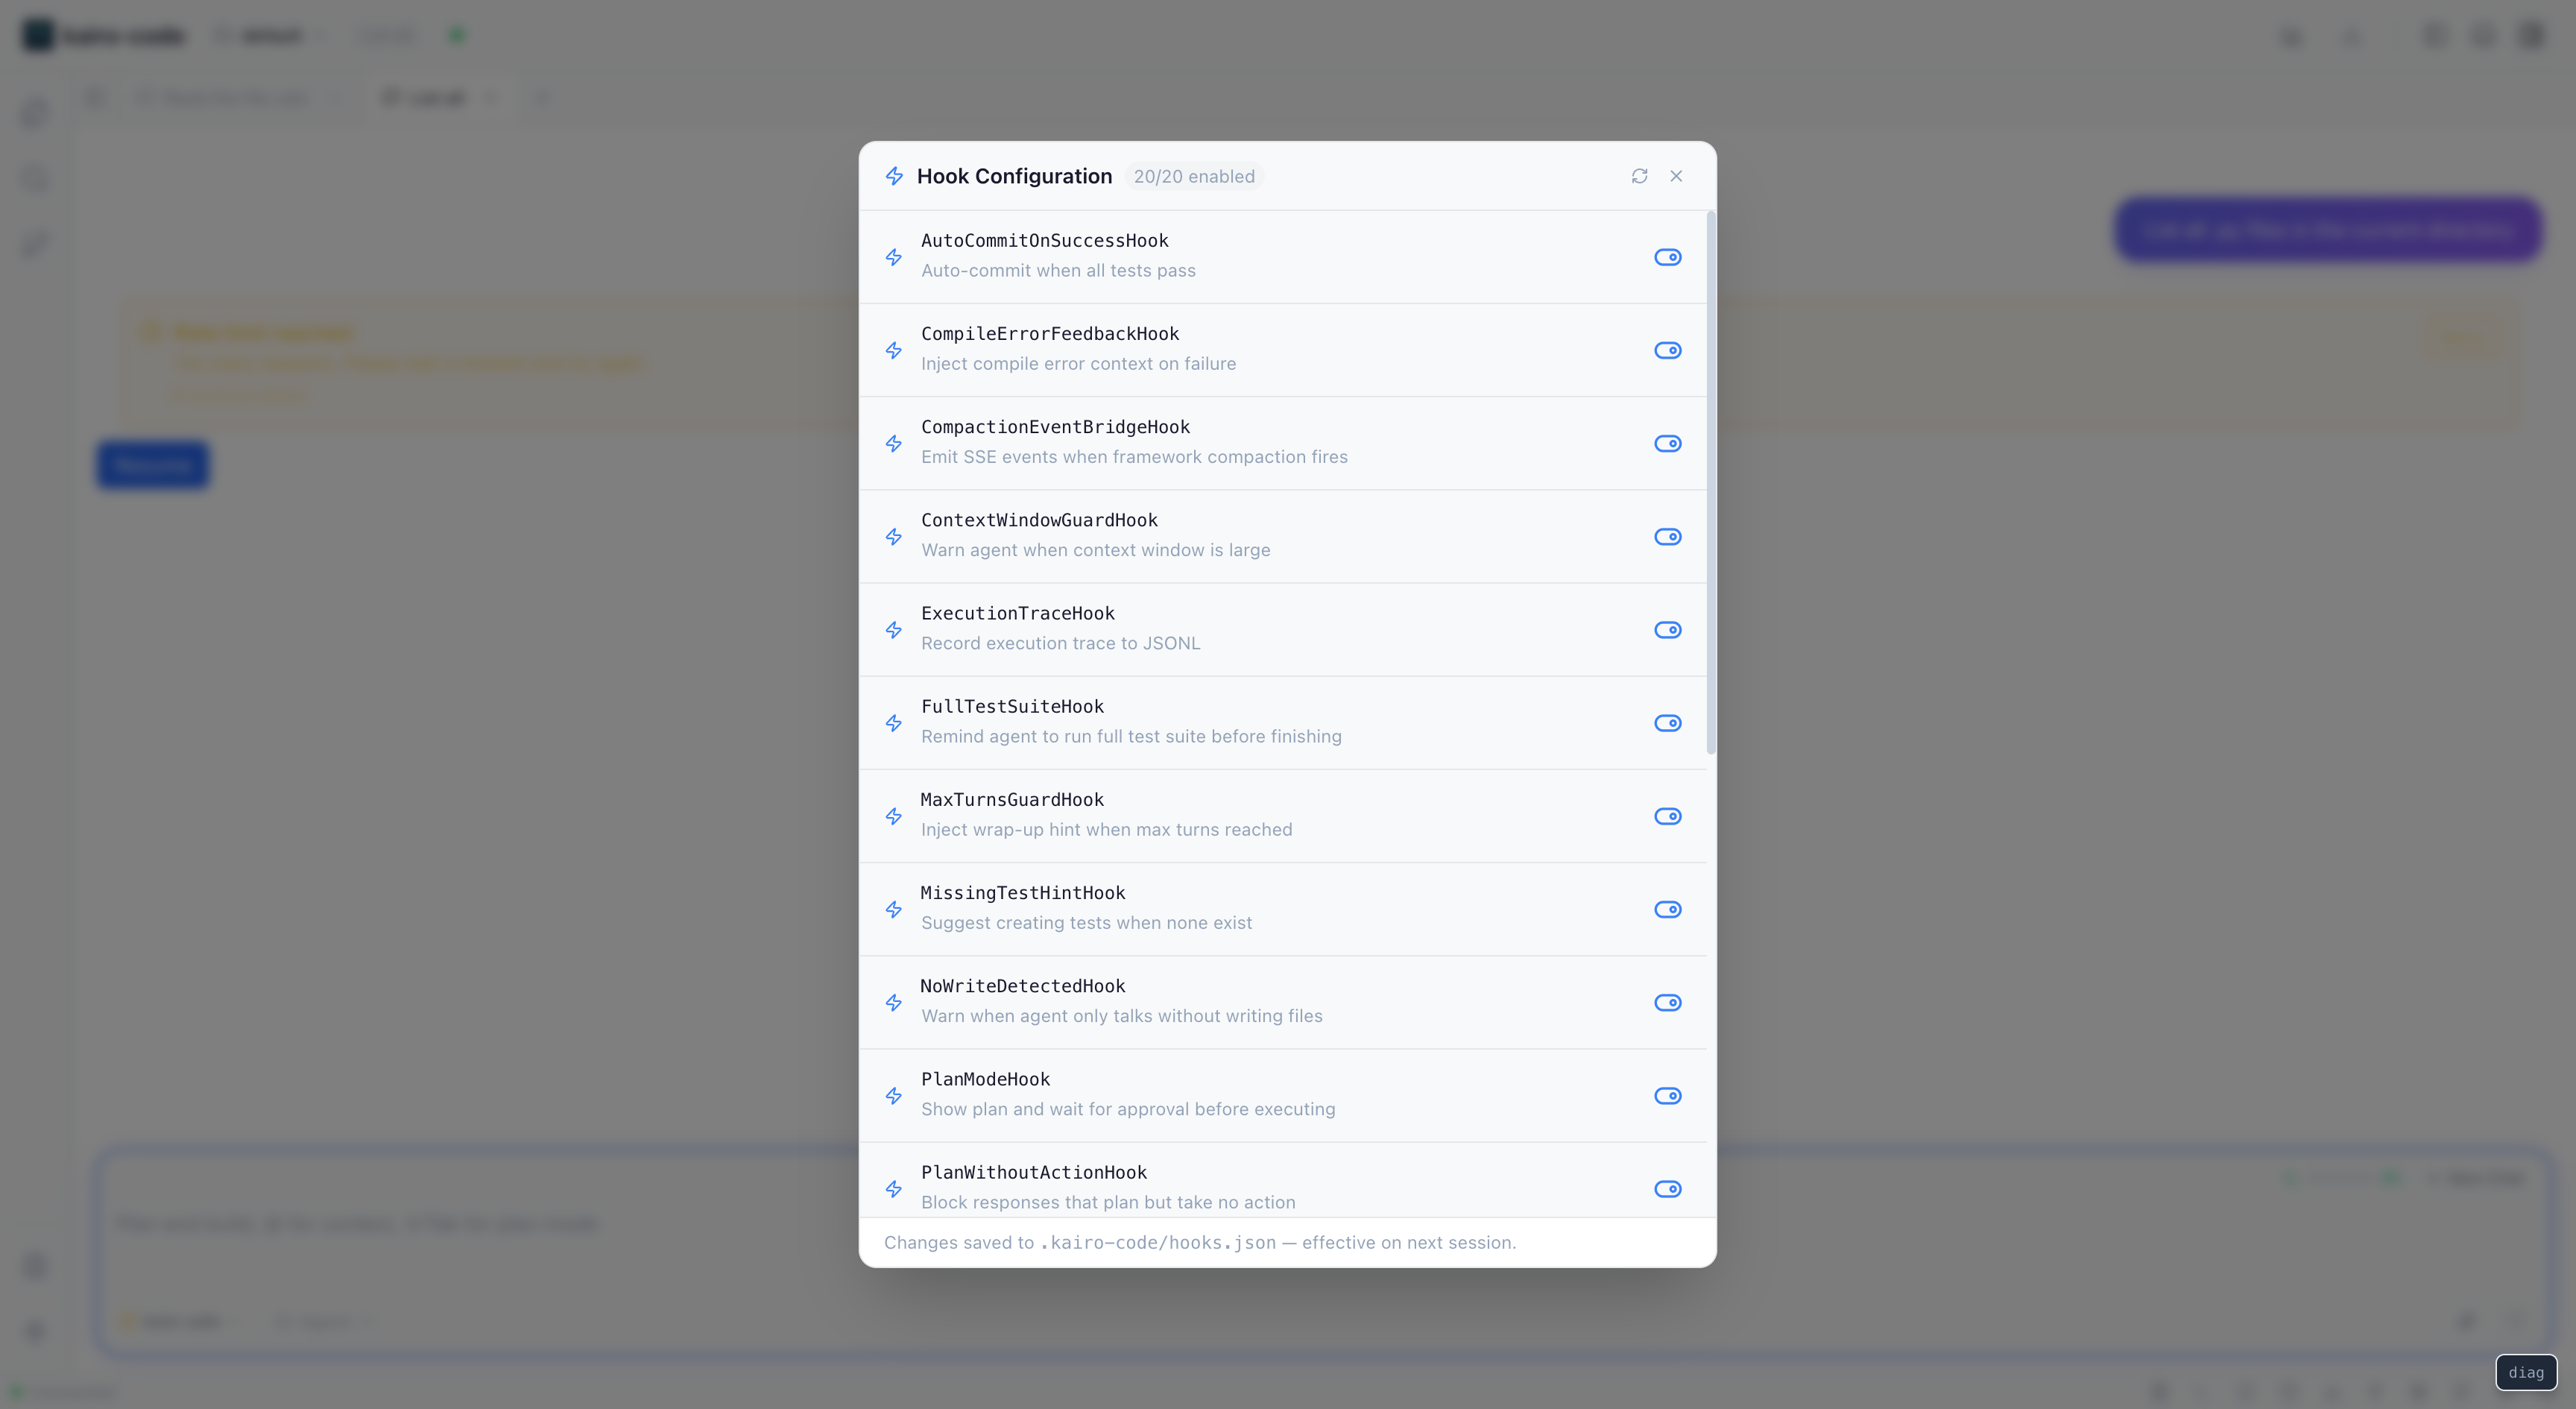Click lightning icon next to FullTestSuiteHook
This screenshot has width=2576, height=1409.
coord(894,723)
